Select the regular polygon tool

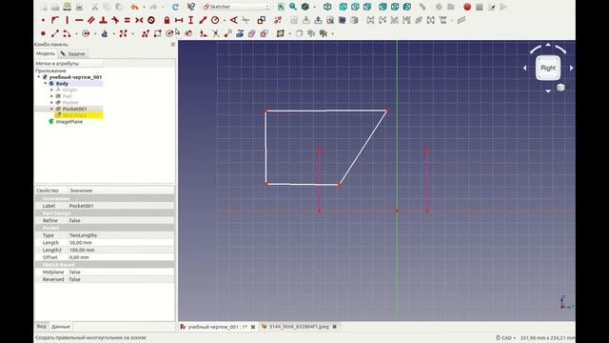click(x=169, y=34)
